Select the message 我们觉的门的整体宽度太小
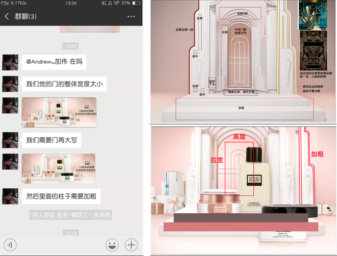337x256 pixels. click(x=64, y=84)
